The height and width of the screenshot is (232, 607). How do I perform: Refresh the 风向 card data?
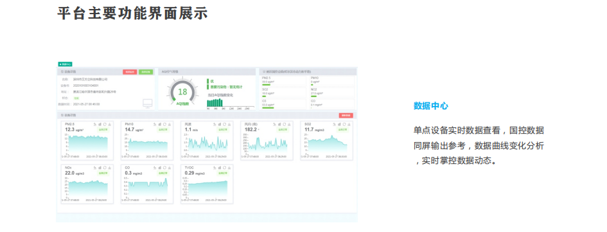[285, 124]
